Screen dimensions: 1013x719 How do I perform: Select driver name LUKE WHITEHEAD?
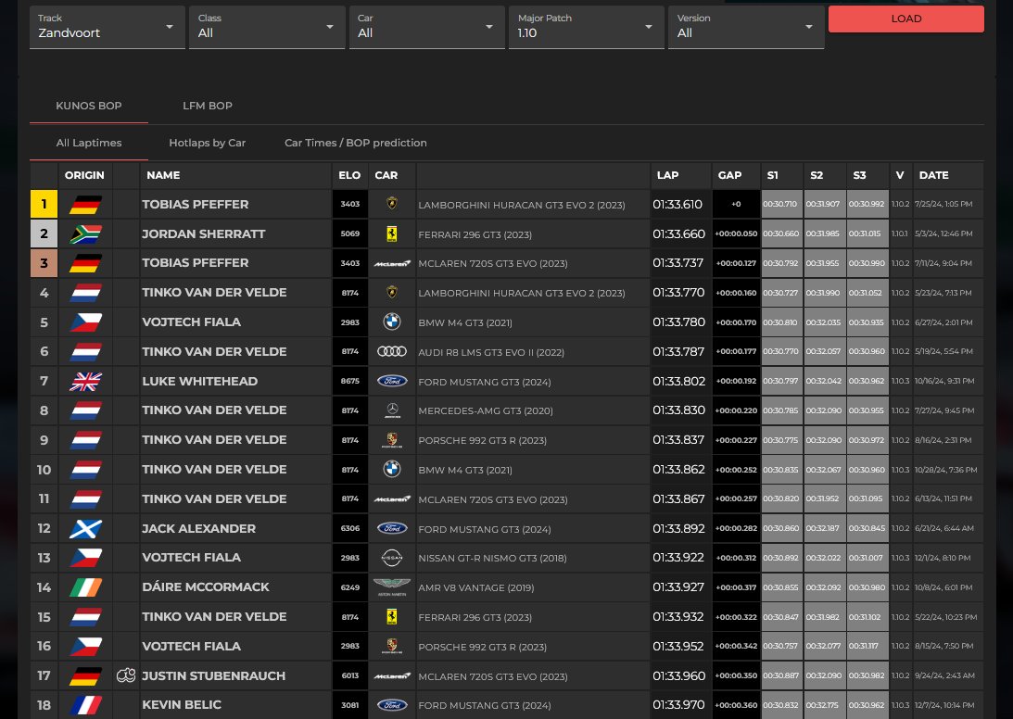tap(199, 381)
